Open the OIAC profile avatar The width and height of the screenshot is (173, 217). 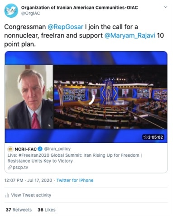point(11,10)
